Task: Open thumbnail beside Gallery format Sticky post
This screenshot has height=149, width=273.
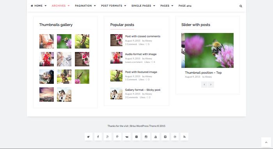Action: pyautogui.click(x=116, y=94)
